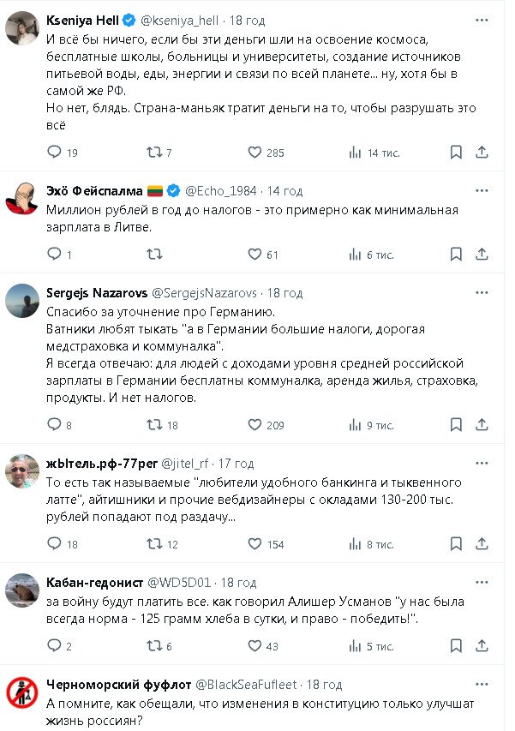Reply to Kseniya Hell's tweet

54,153
